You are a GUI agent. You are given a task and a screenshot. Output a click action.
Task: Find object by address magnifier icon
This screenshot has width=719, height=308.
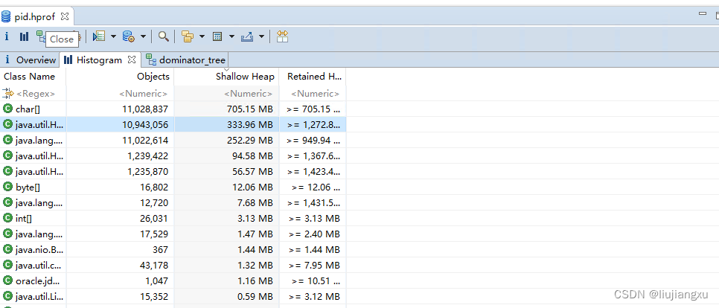pos(164,36)
